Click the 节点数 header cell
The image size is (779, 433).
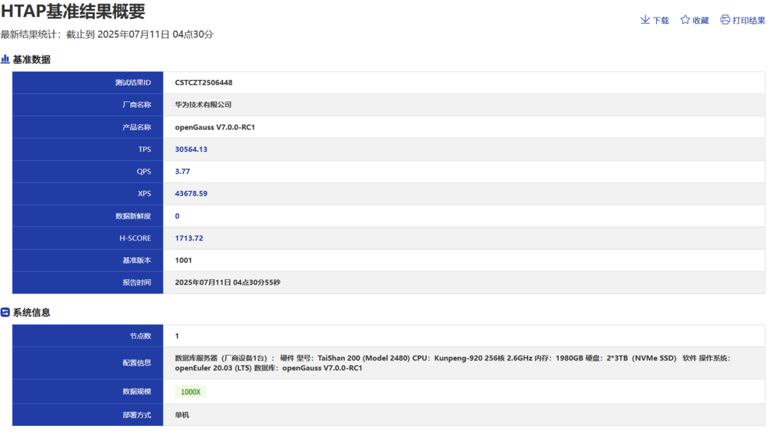click(x=88, y=336)
